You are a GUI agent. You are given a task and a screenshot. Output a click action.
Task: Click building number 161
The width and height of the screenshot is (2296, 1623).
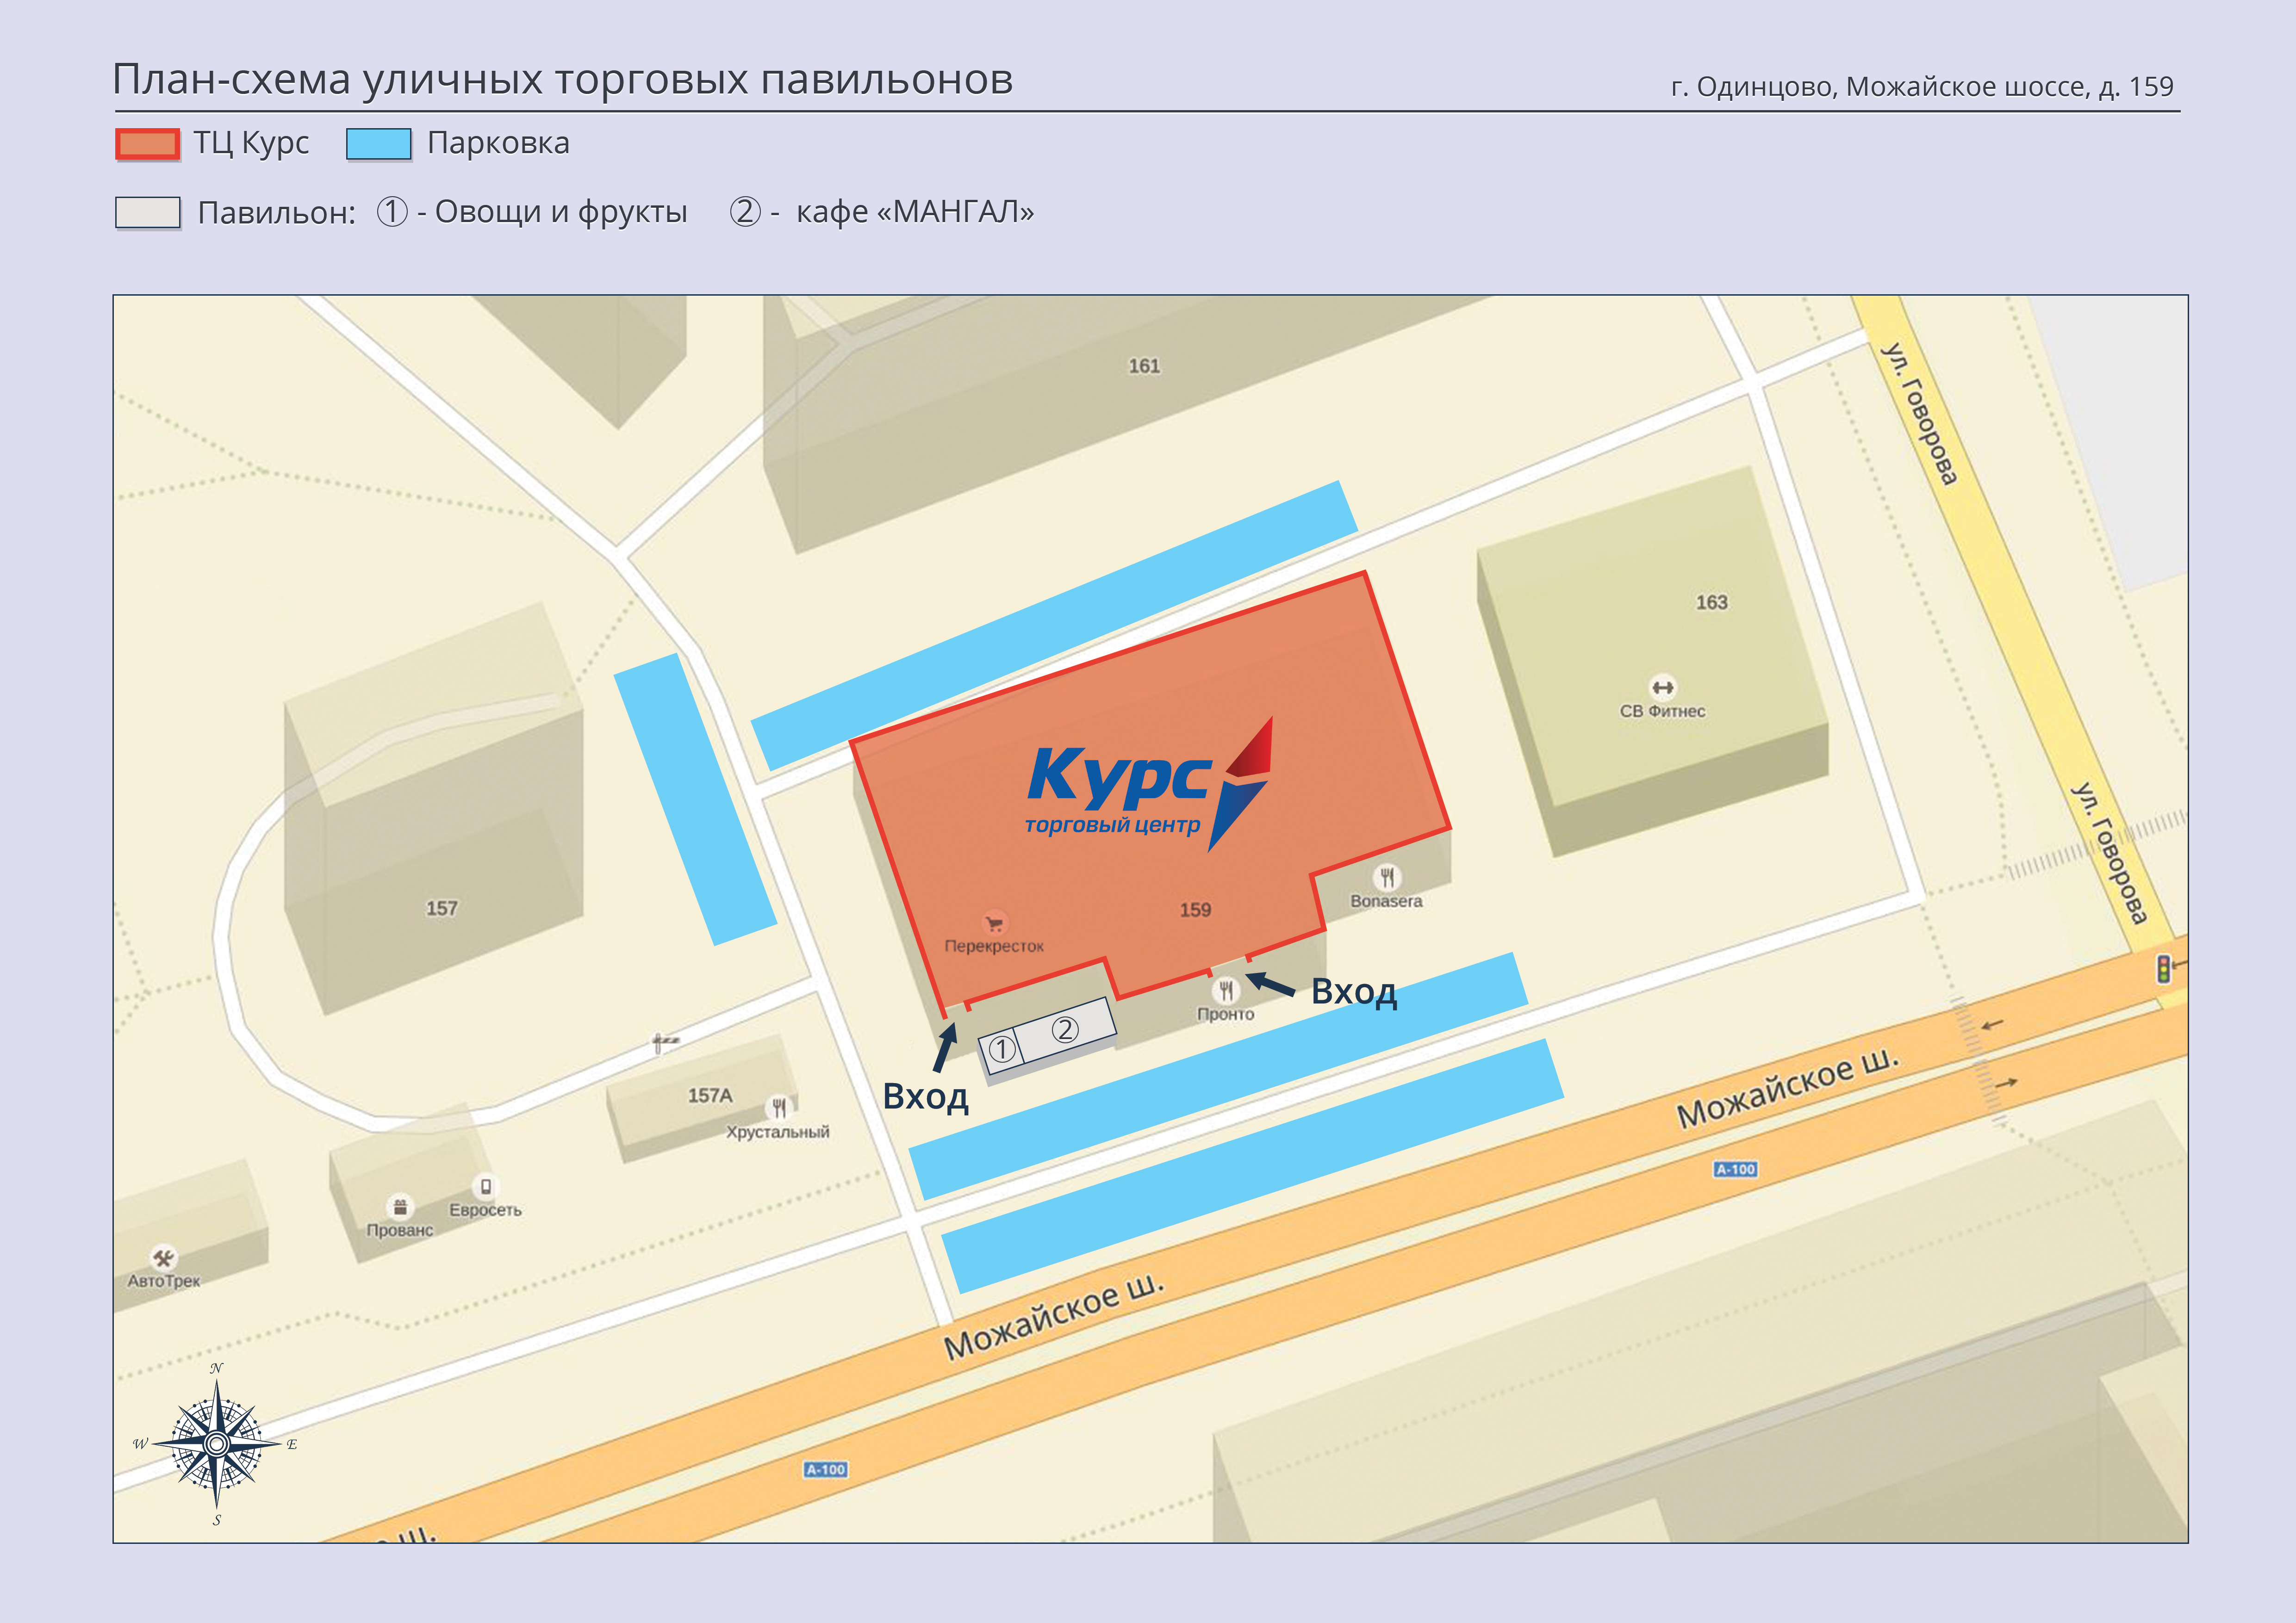[x=1144, y=366]
